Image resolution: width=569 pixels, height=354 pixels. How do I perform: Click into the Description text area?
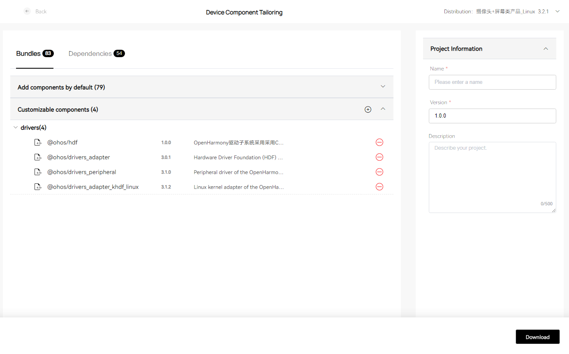coord(492,177)
